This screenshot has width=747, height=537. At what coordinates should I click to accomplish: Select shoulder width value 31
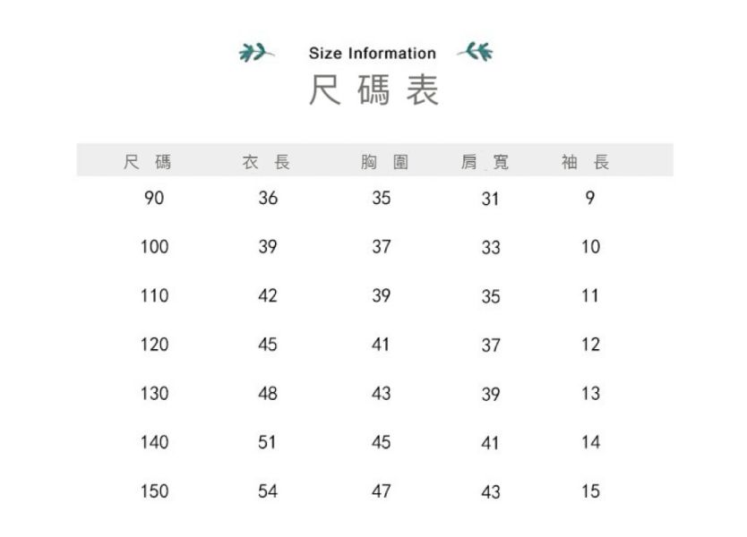(490, 200)
